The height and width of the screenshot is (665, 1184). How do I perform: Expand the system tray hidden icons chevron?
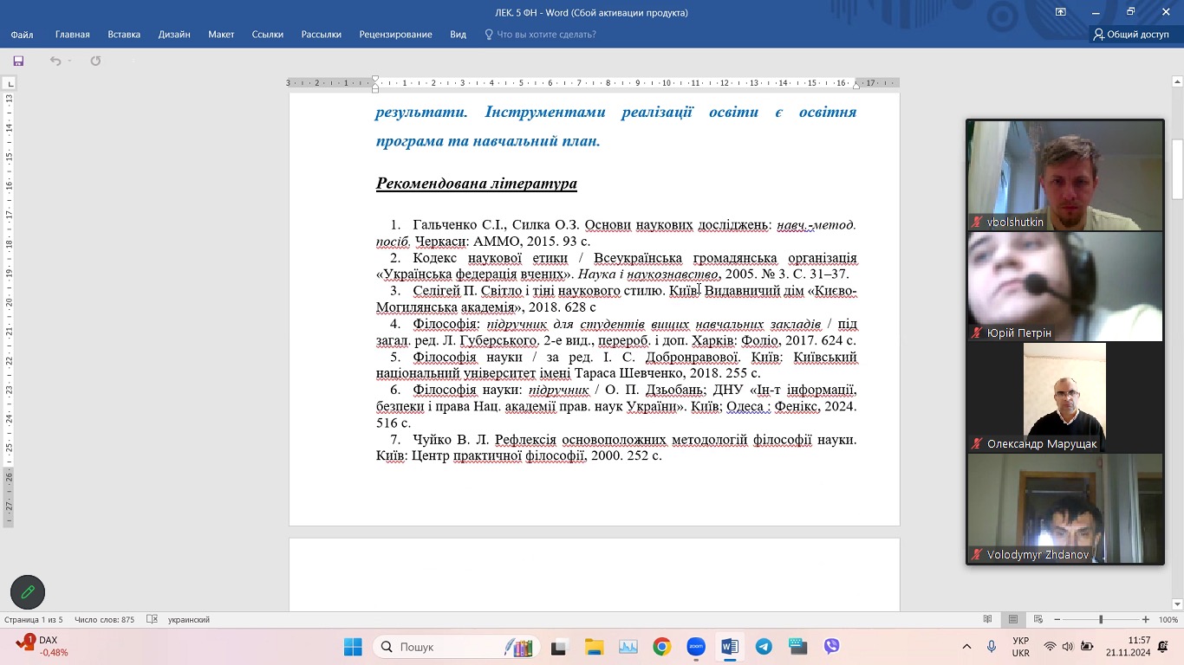[966, 647]
